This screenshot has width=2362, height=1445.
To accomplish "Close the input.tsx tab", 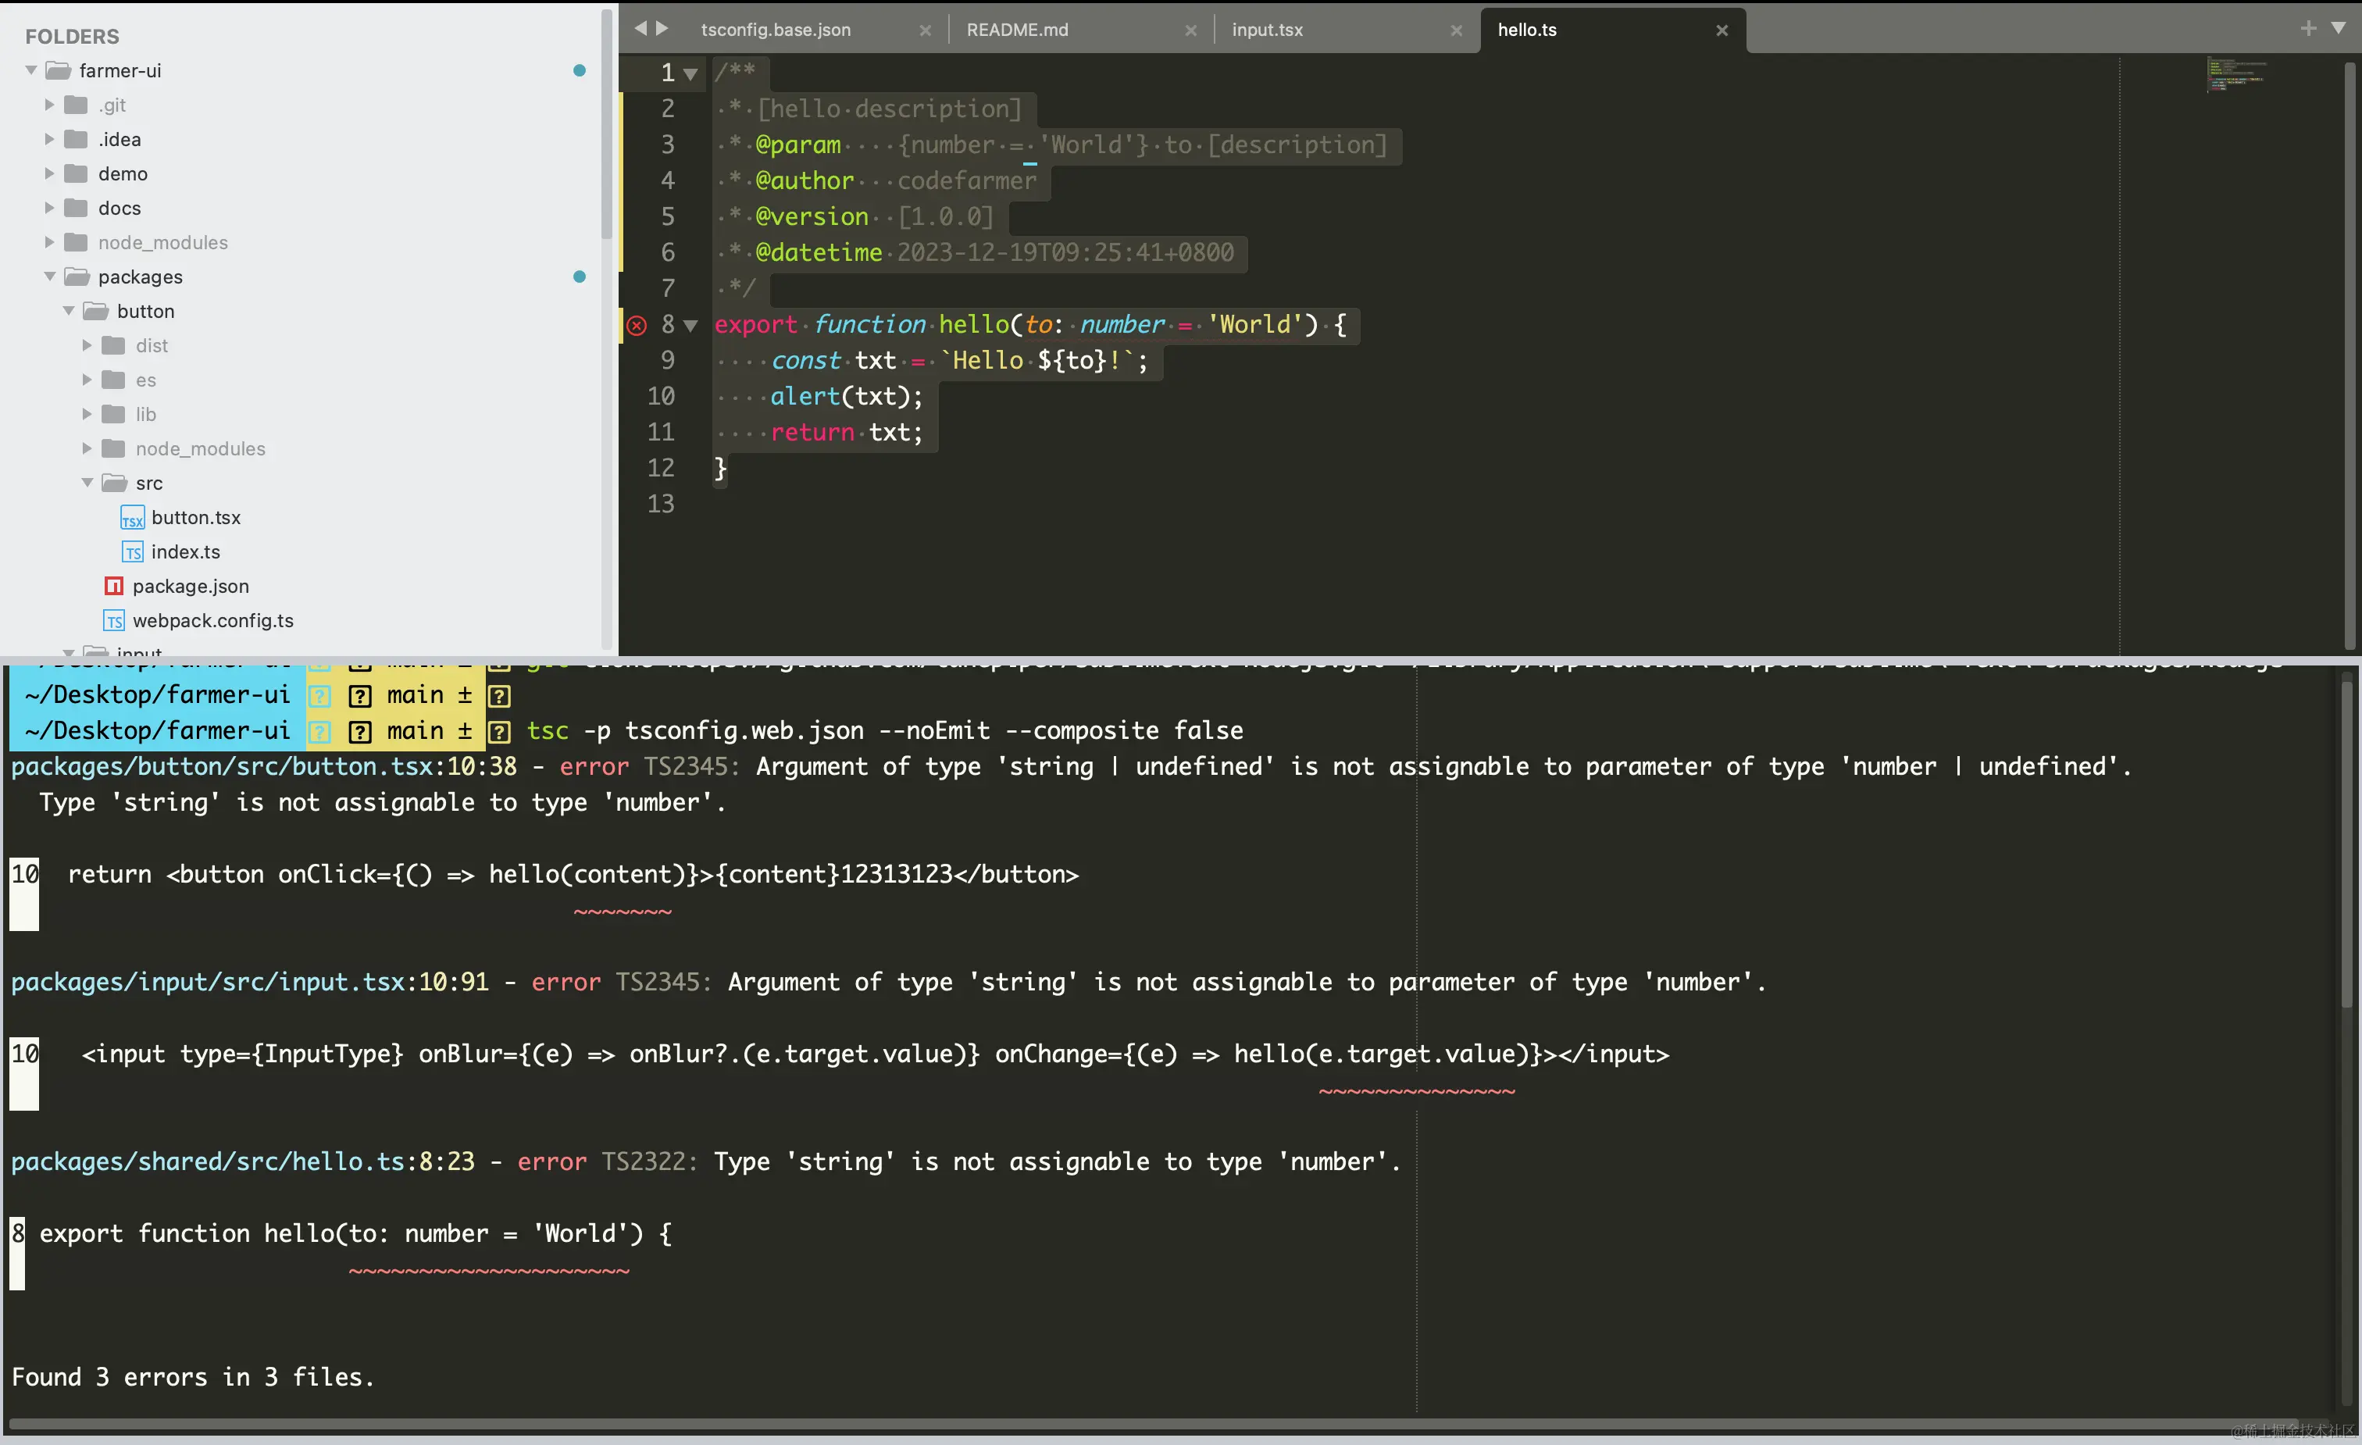I will click(x=1456, y=30).
